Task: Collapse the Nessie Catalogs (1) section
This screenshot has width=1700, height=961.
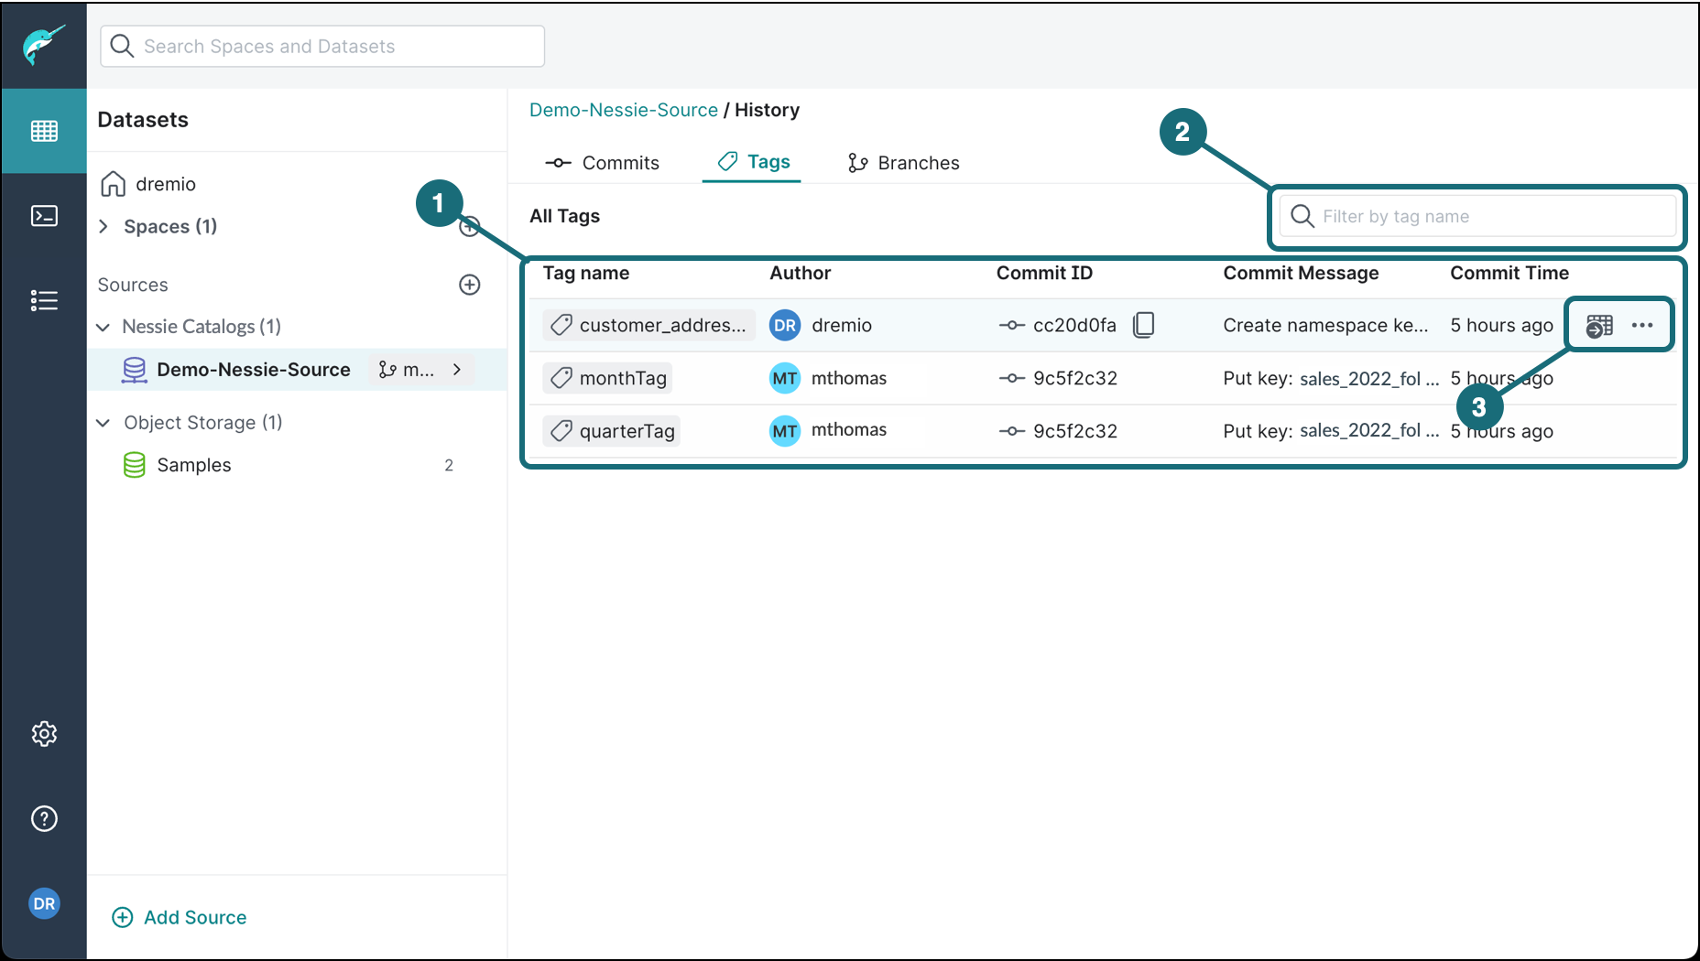Action: click(x=104, y=327)
